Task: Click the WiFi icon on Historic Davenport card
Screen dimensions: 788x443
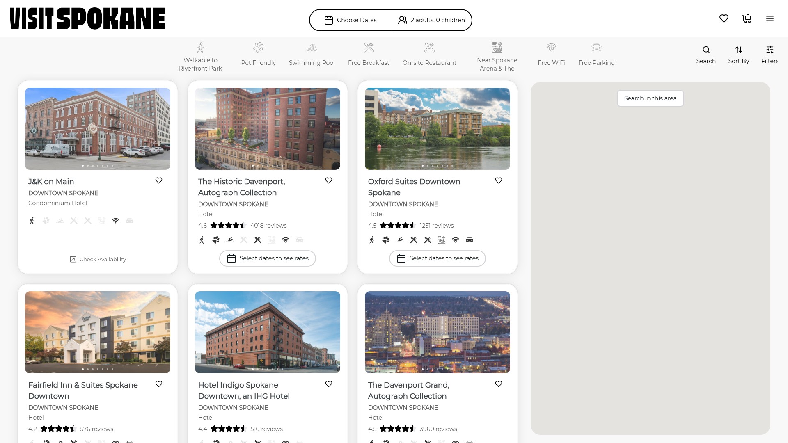Action: [286, 240]
